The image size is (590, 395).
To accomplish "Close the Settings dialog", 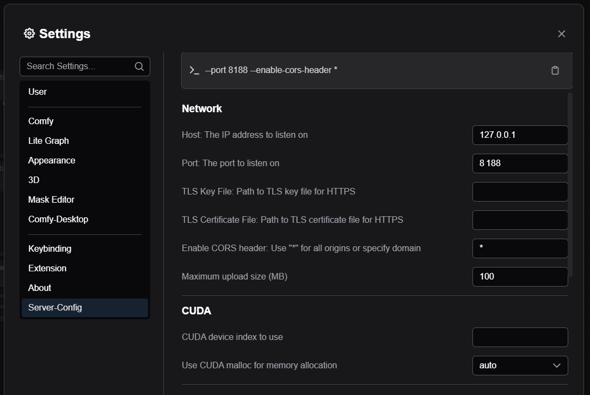I will pyautogui.click(x=561, y=34).
